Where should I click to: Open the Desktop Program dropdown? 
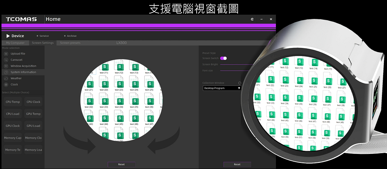point(222,88)
